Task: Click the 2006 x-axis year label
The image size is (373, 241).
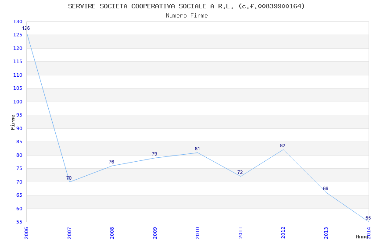Action: (x=26, y=233)
